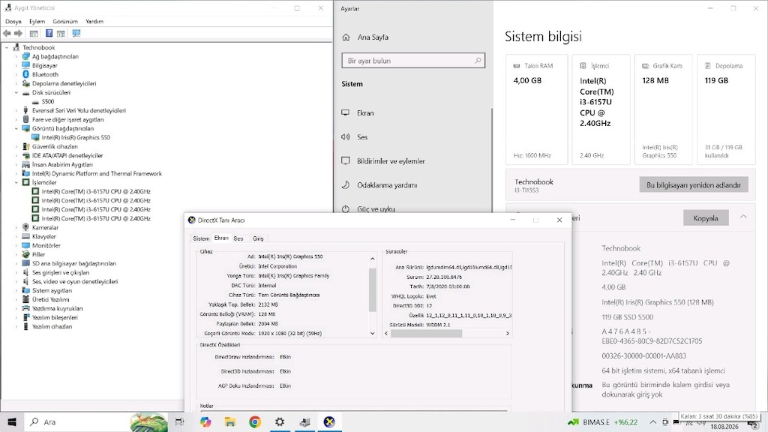The image size is (768, 432).
Task: Click the Bir ayar bulun search field
Action: click(x=413, y=60)
